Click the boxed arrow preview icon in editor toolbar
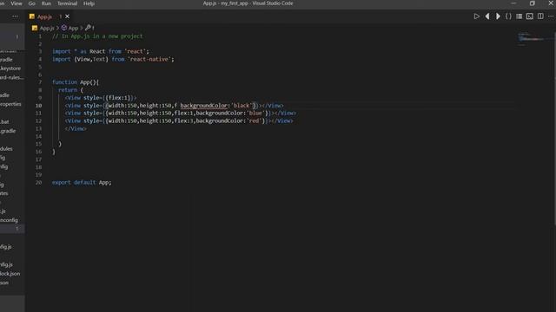The height and width of the screenshot is (312, 556). [530, 16]
